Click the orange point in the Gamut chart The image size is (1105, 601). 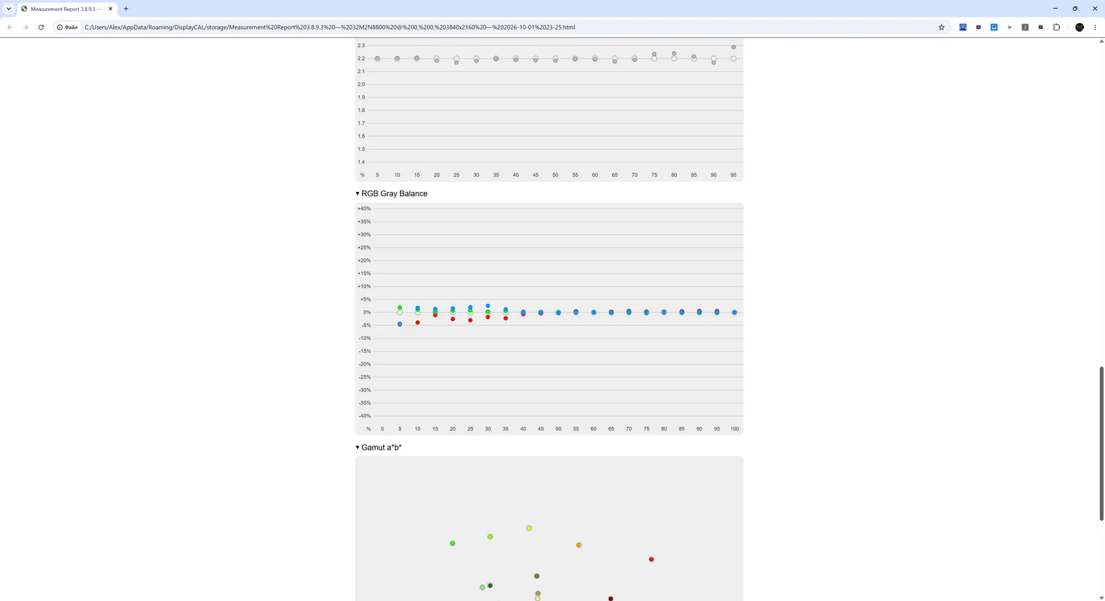(x=579, y=545)
